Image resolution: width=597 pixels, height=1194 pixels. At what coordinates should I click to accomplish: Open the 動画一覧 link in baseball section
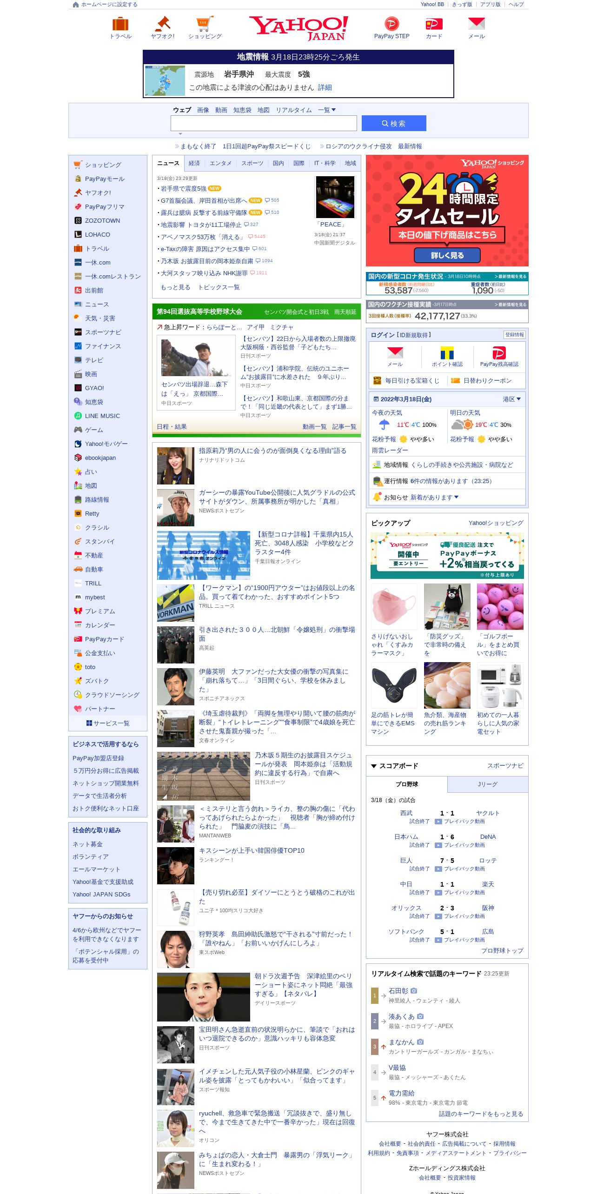[x=314, y=427]
